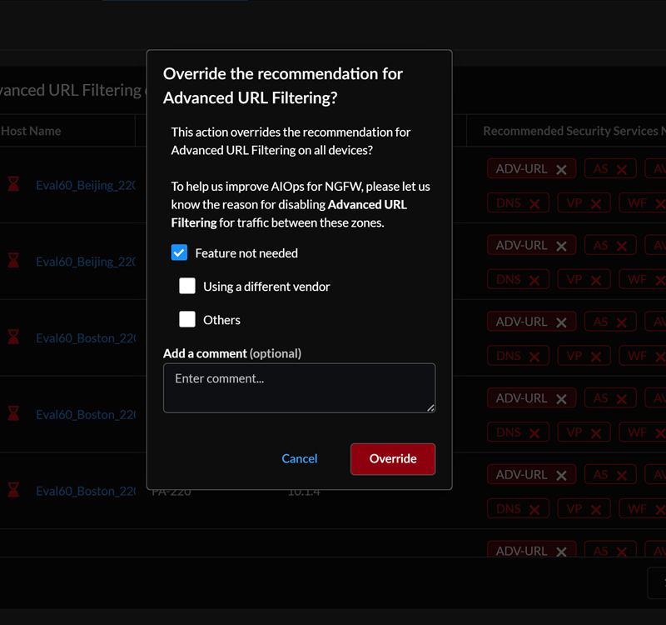Remove the DNS tag in the top row
The image size is (666, 625).
coord(534,203)
